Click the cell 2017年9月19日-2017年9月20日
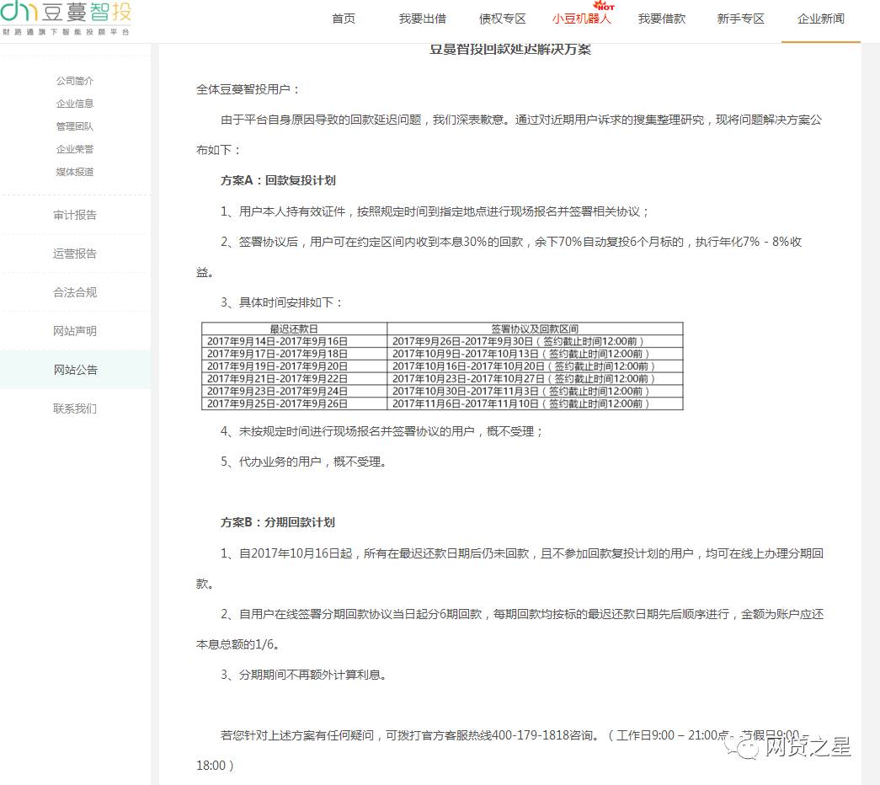This screenshot has height=785, width=880. tap(294, 366)
